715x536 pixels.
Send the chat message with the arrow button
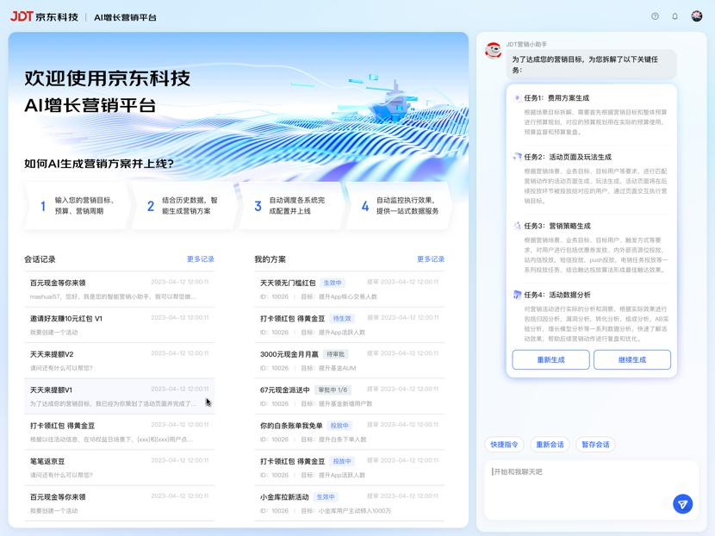(682, 504)
